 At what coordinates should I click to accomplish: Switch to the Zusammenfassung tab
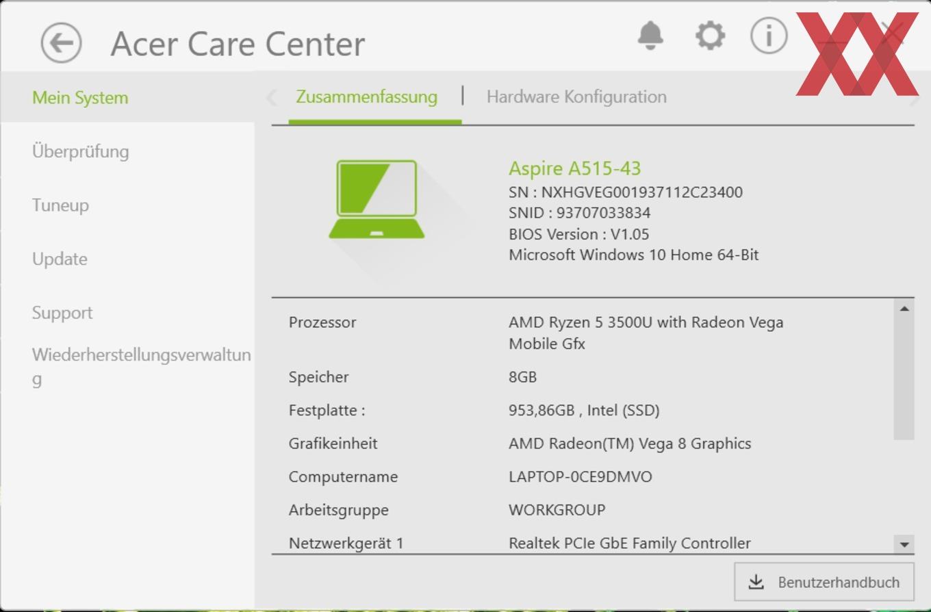click(366, 97)
